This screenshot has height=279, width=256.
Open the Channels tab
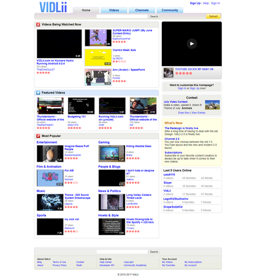[x=142, y=10]
